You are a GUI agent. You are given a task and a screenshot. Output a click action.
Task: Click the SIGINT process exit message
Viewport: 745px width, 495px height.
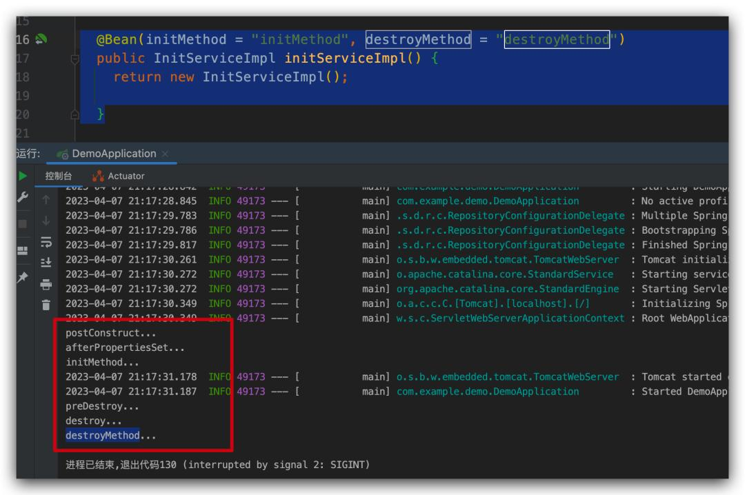tap(217, 465)
